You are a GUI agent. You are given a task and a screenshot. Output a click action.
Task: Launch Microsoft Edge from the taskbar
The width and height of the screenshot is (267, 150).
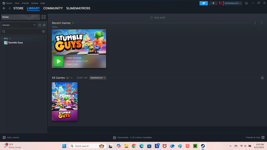pyautogui.click(x=142, y=146)
